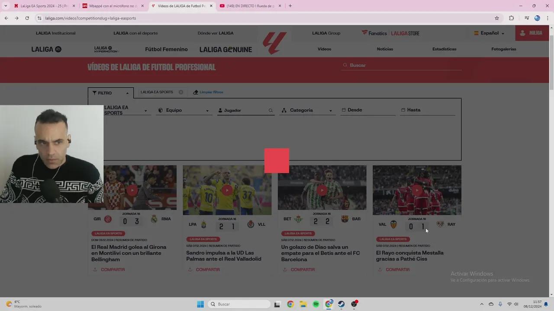The height and width of the screenshot is (311, 554).
Task: Open the LALIGA HYPERMOTION link
Action: (x=106, y=49)
